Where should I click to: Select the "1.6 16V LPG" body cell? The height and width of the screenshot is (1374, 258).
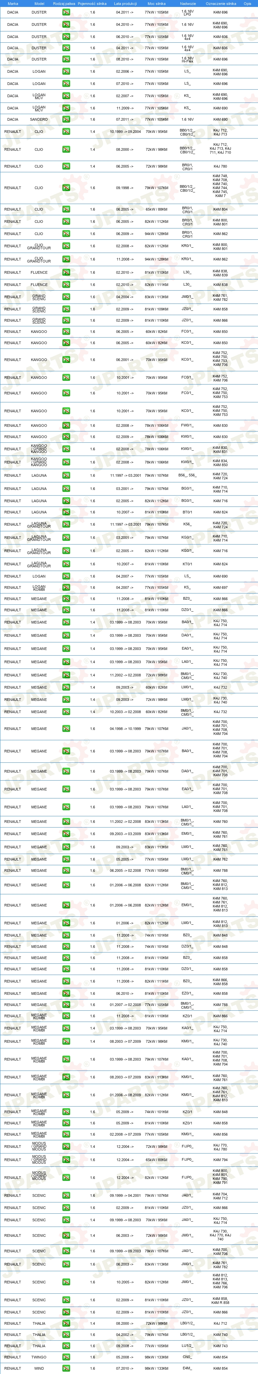click(187, 12)
